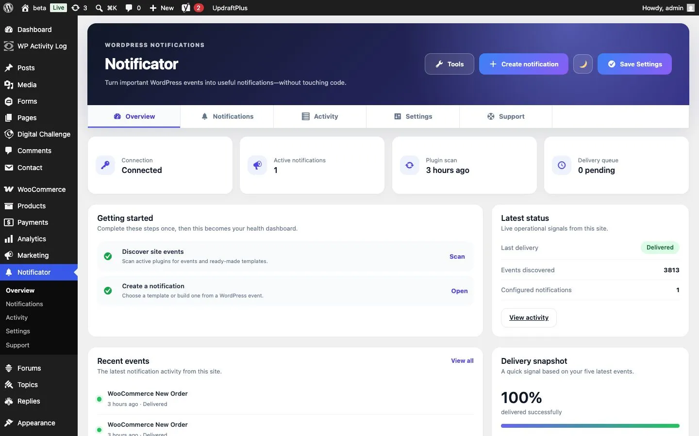
Task: Open Forums in the sidebar
Action: 39,368
